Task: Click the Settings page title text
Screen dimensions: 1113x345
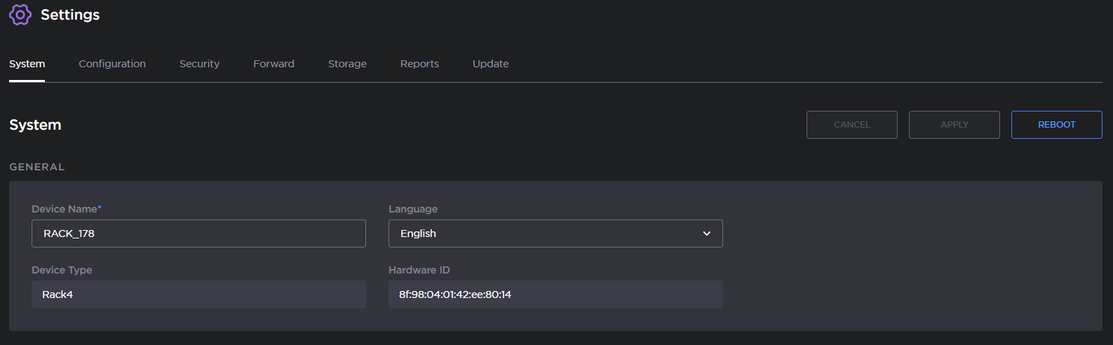Action: (70, 15)
